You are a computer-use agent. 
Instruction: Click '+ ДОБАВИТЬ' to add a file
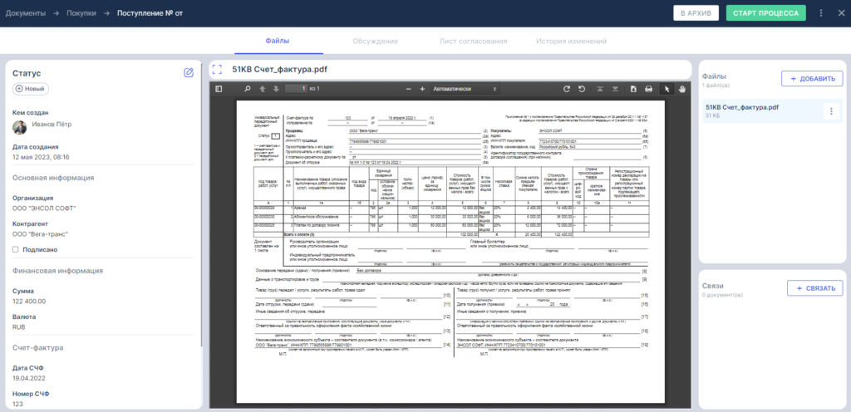[812, 79]
